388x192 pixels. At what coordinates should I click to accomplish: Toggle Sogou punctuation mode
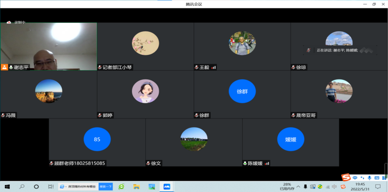pos(362,178)
